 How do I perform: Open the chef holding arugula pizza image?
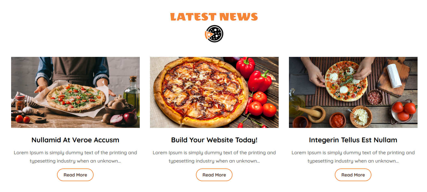75,92
